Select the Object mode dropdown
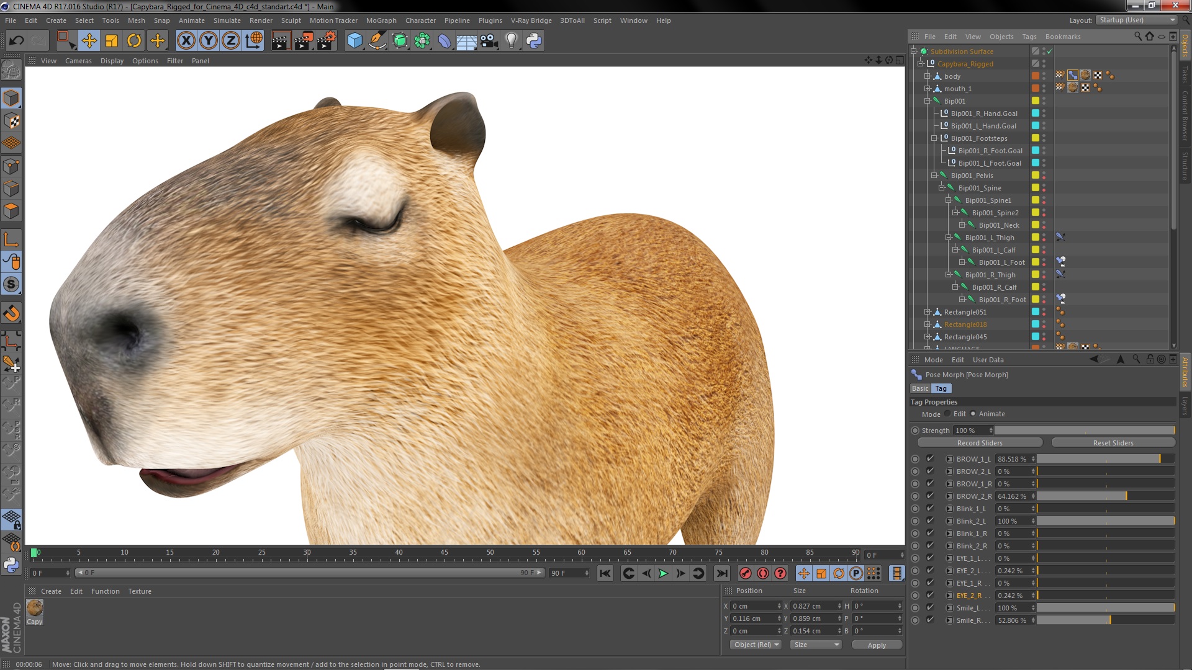1192x670 pixels. 753,645
